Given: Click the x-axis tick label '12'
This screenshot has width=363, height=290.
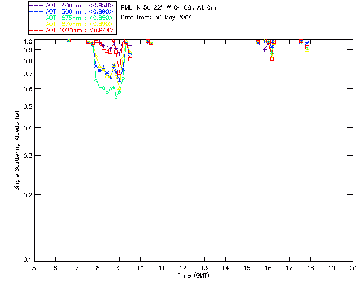Looking at the screenshot, I should coord(183,268).
